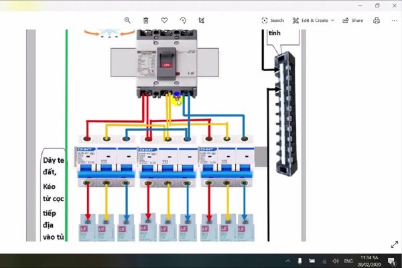Minimize the Photos window
Screen dimensions: 402x268
point(360,5)
